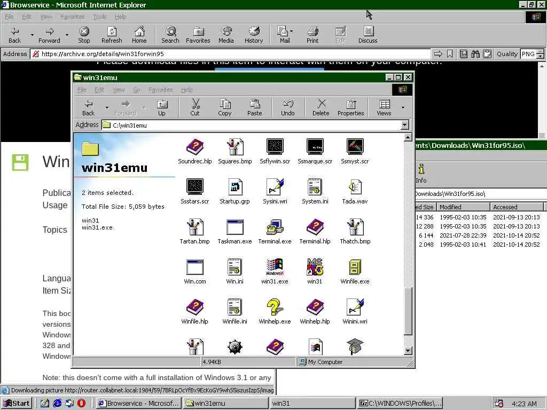547x410 pixels.
Task: Click the Print toolbar button
Action: 312,35
